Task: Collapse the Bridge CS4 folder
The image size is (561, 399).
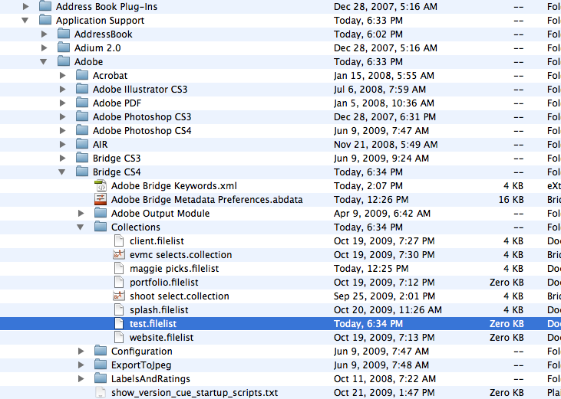Action: tap(62, 172)
